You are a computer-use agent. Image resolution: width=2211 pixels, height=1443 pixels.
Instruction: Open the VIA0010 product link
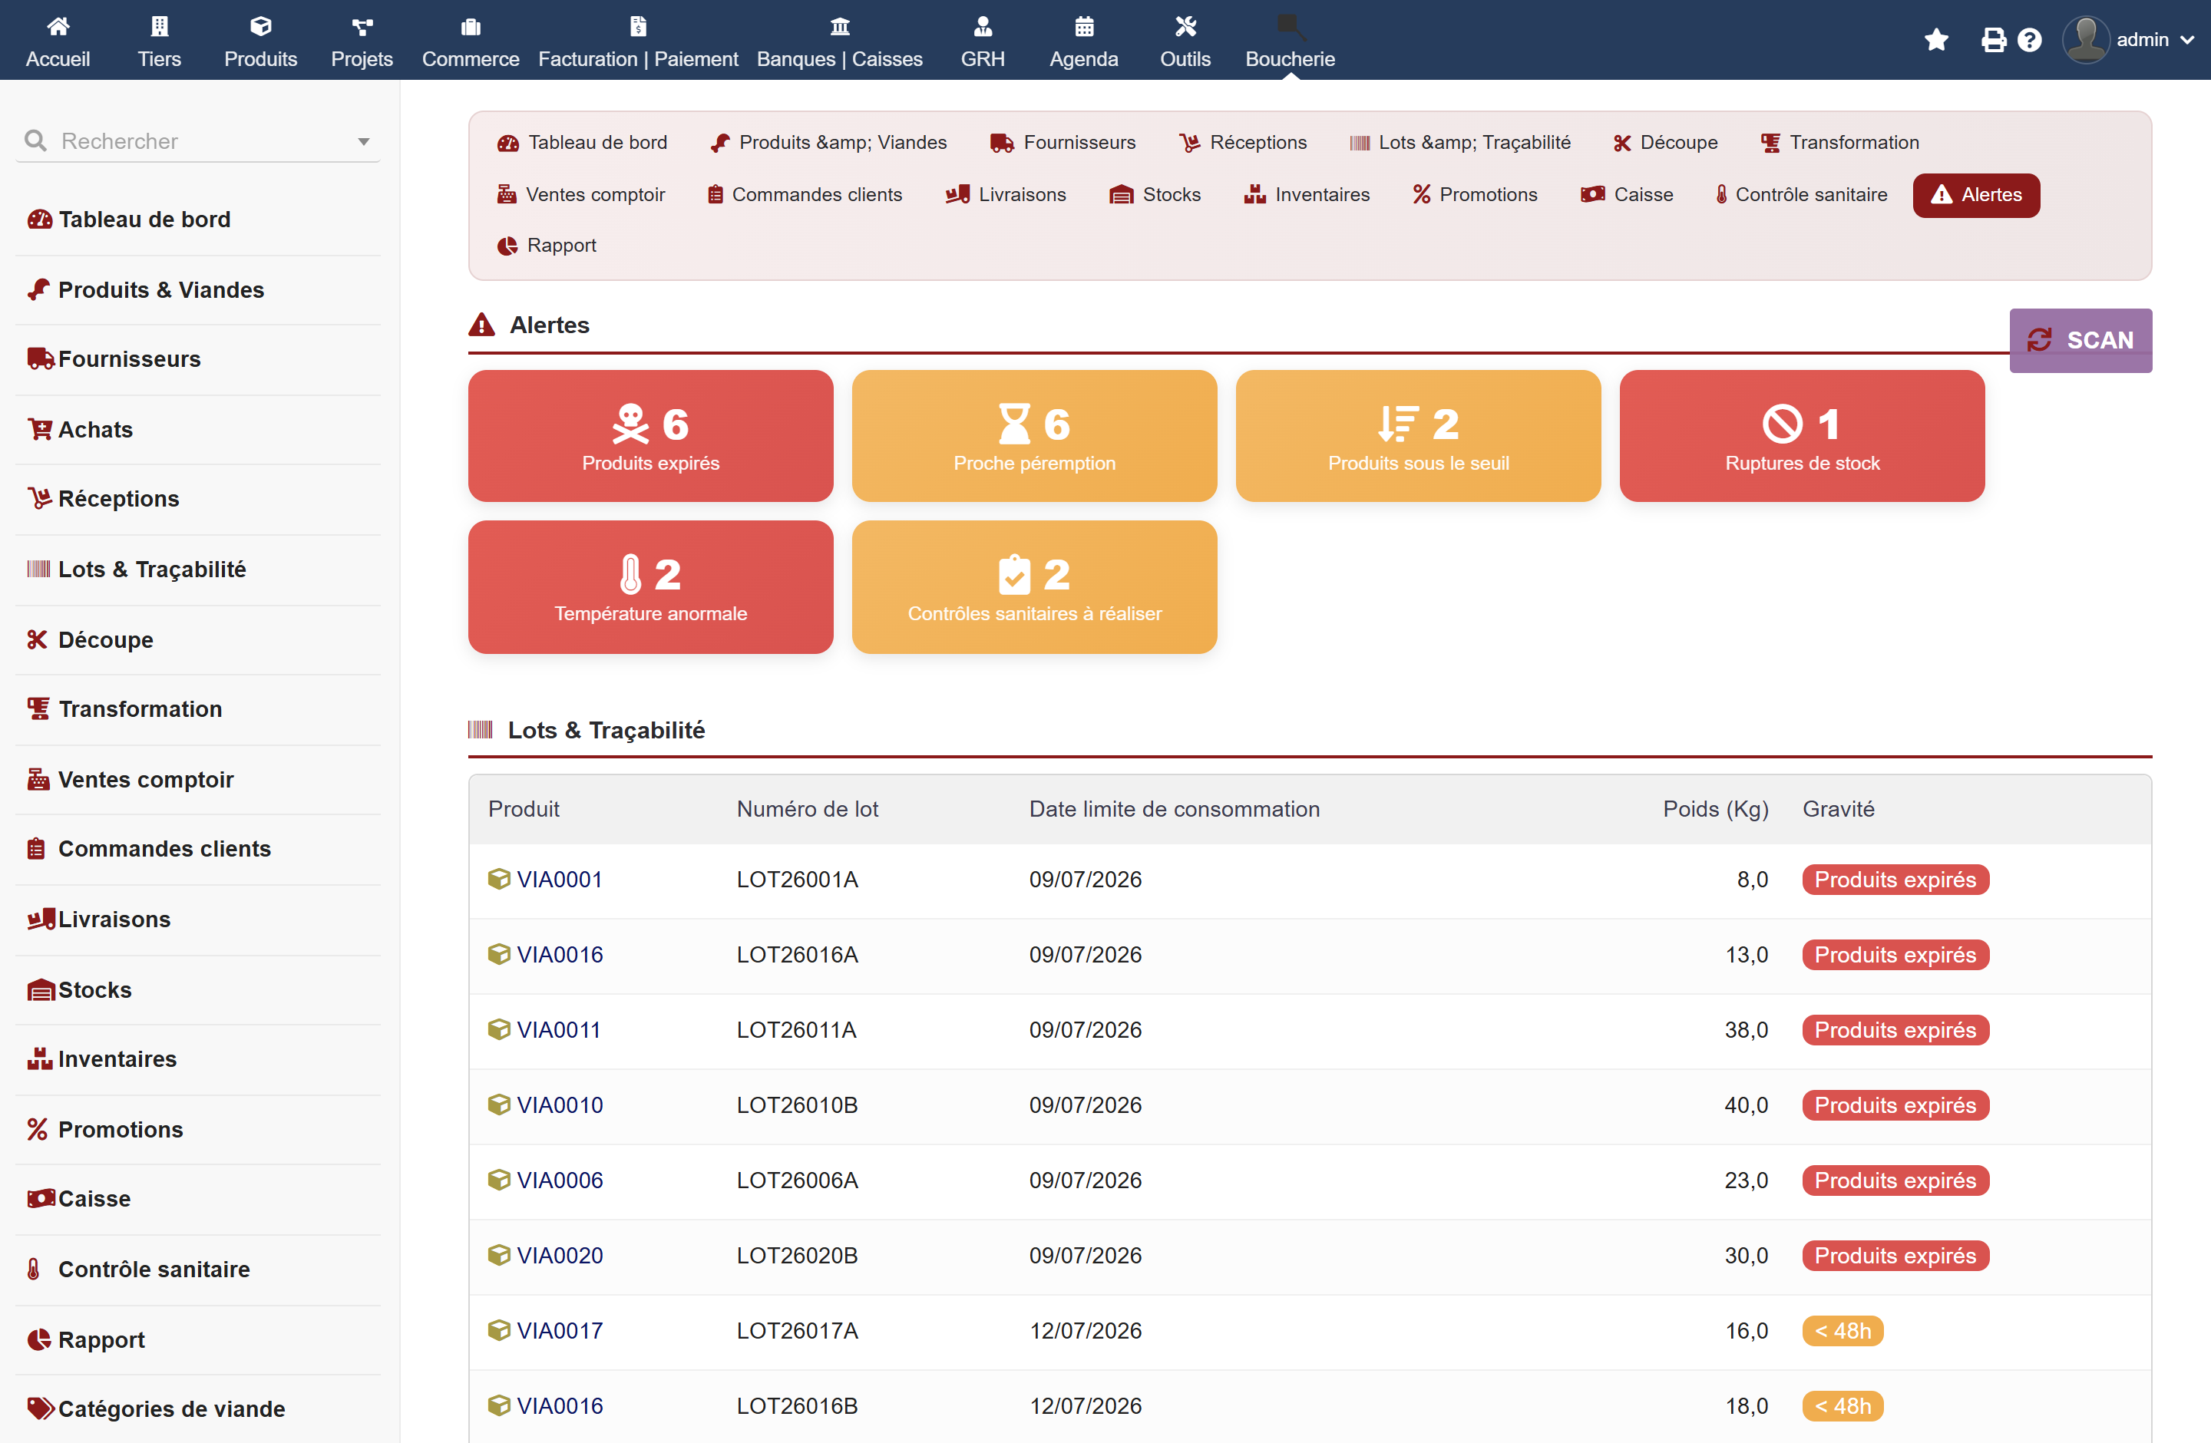click(559, 1105)
